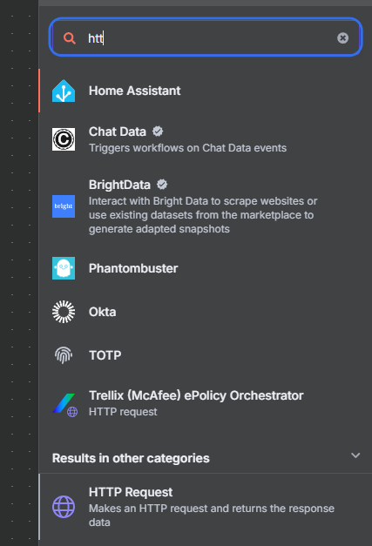Open the Chat Data node

[x=205, y=139]
